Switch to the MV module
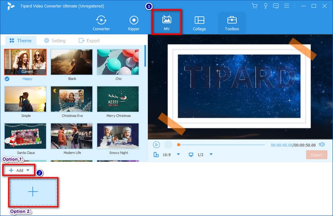Viewport: 333px width, 216px height. (x=166, y=22)
